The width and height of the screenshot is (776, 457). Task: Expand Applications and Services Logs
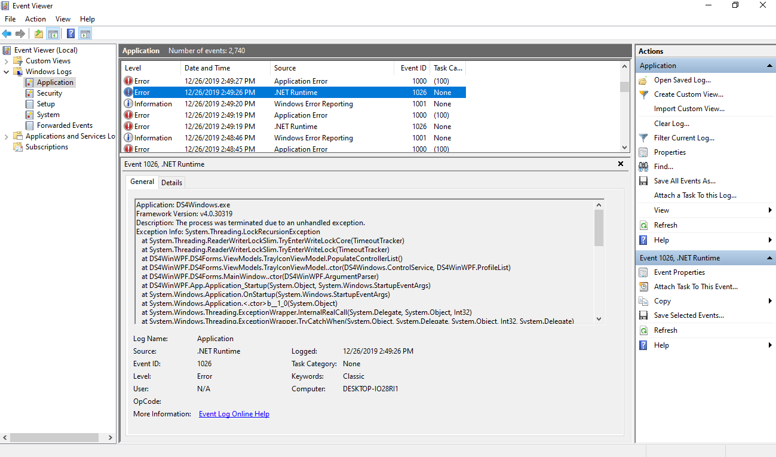click(x=5, y=136)
